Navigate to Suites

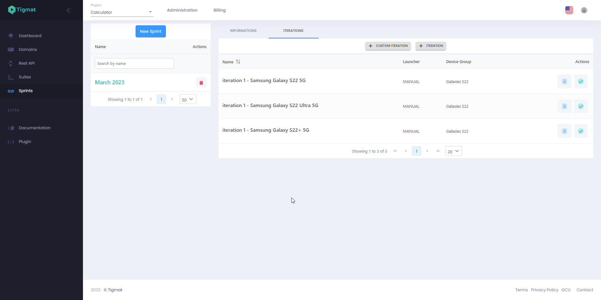[x=25, y=77]
